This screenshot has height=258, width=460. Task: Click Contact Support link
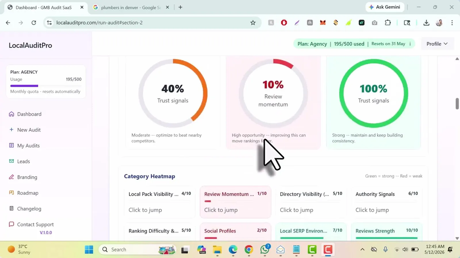coord(31,224)
